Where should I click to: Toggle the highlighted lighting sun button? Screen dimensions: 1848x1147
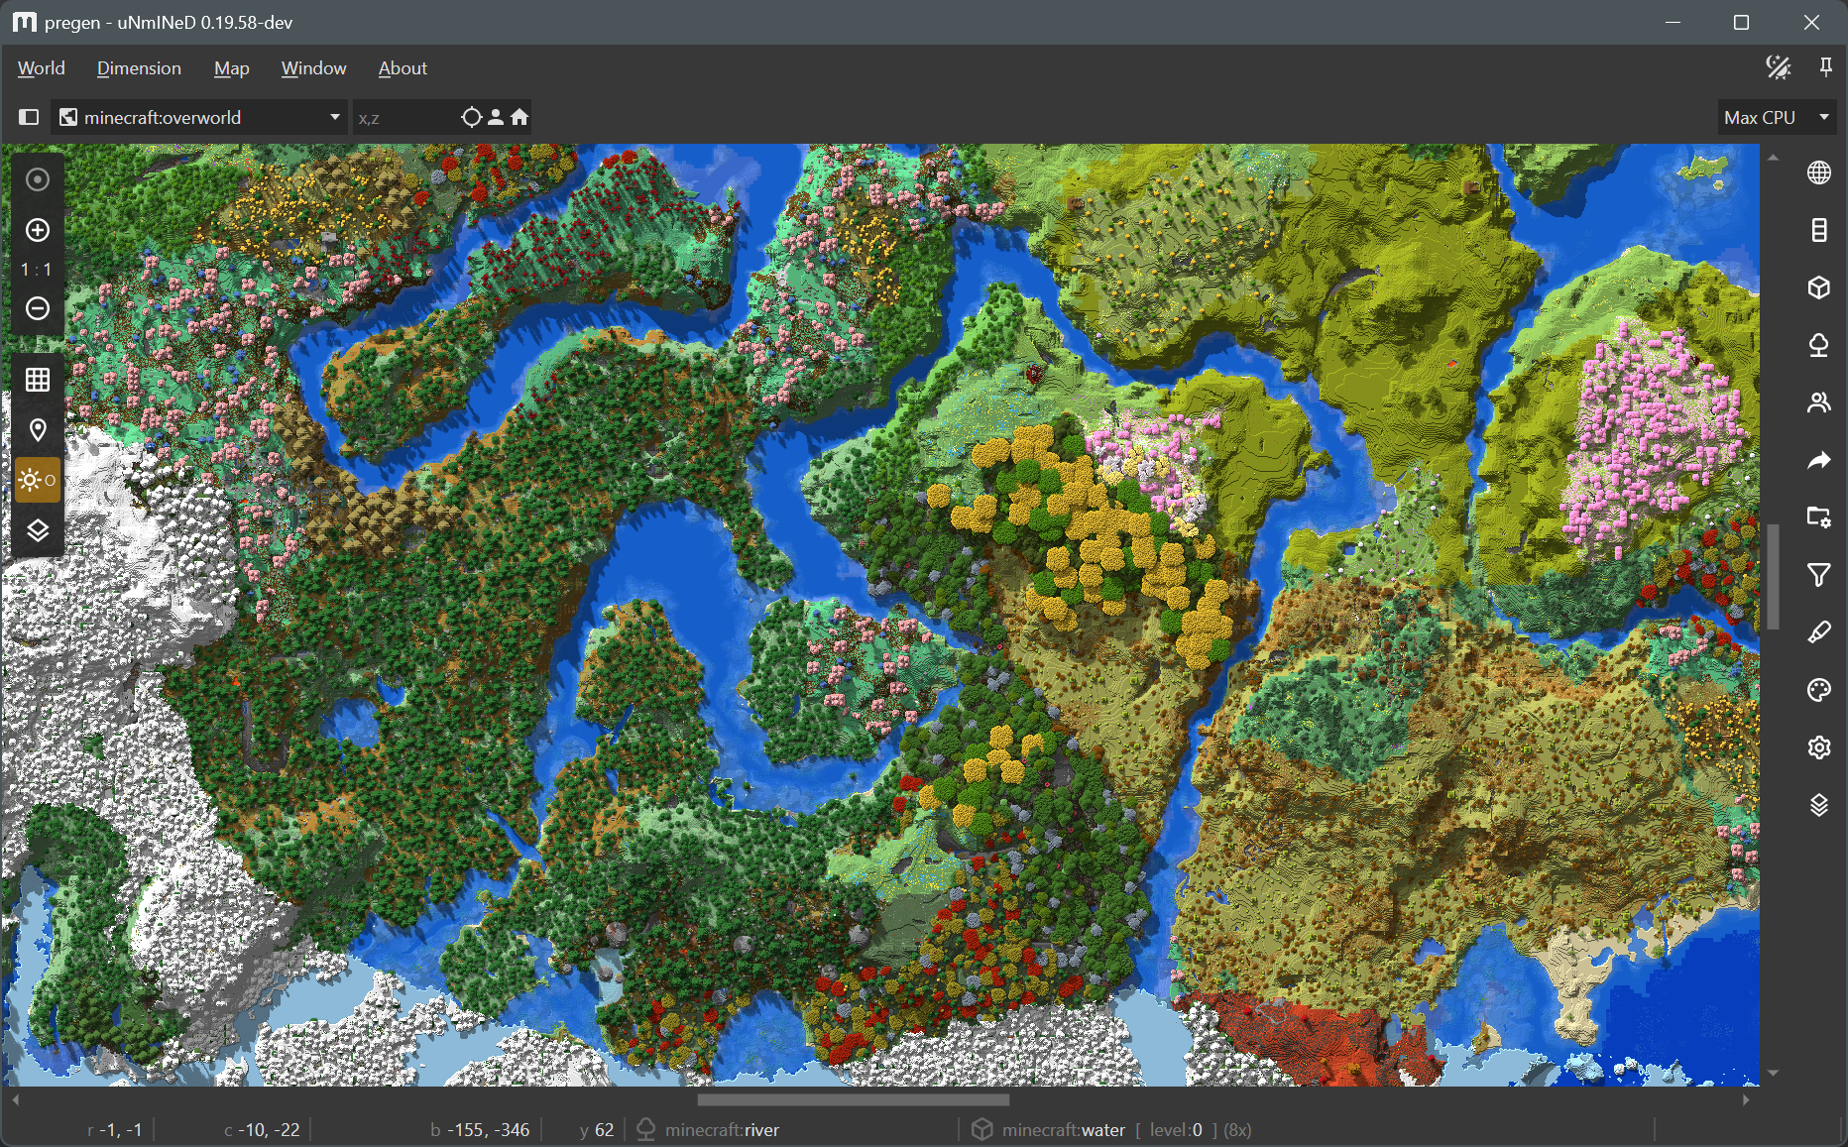coord(38,481)
